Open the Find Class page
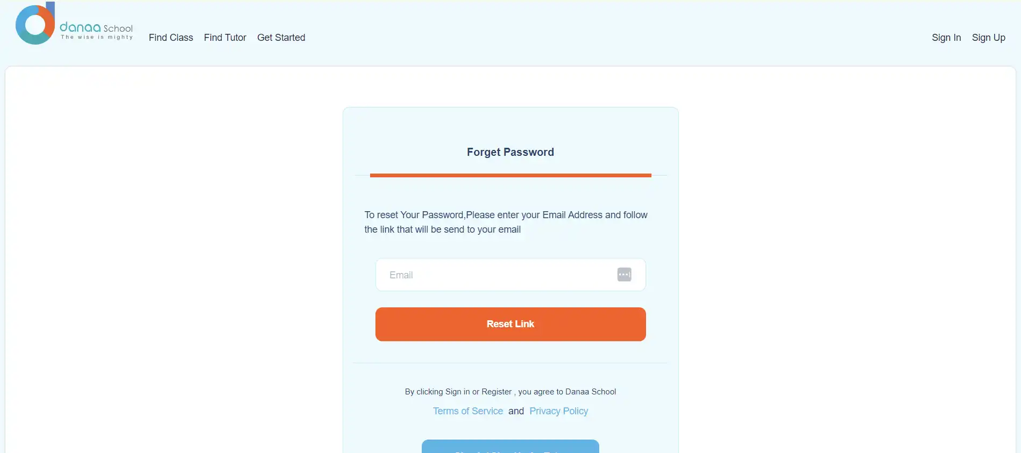Screen dimensions: 1021x453 click(171, 38)
